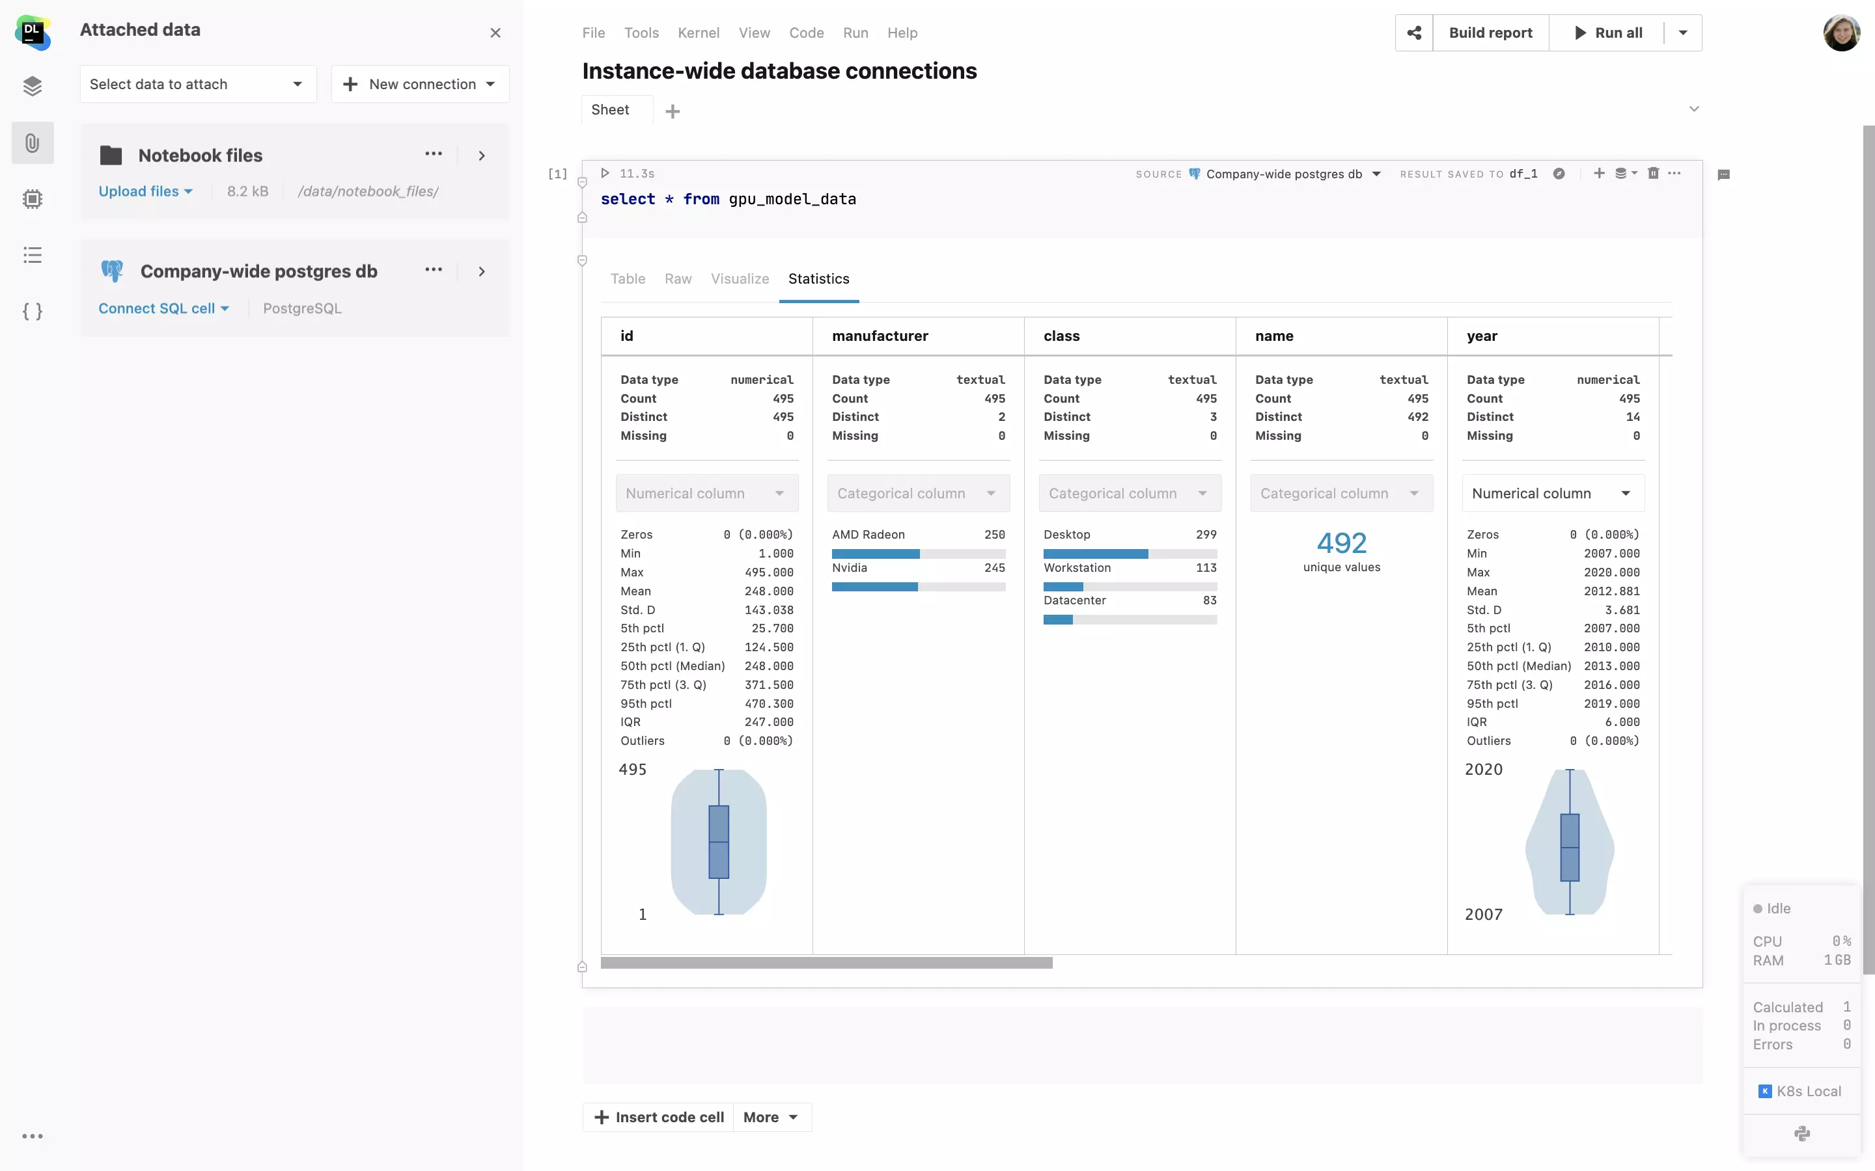Switch to the Visualize tab

739,279
